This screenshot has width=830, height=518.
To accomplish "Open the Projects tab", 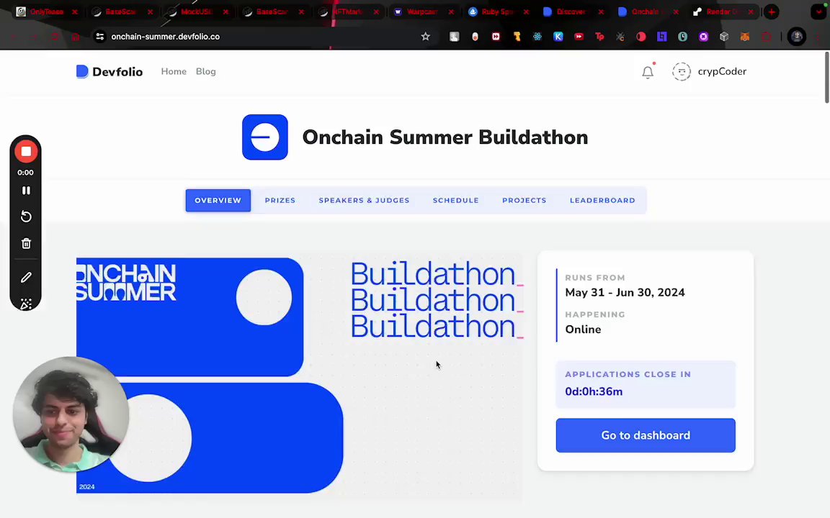I will (x=524, y=200).
